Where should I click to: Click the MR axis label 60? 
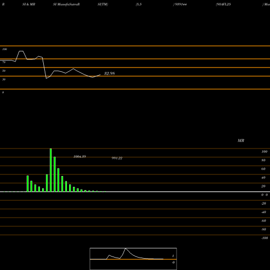(x=264, y=169)
